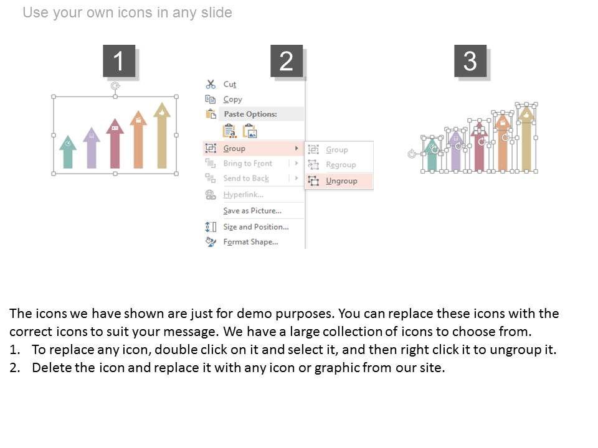598x448 pixels.
Task: Click rotation handle above grouped chart
Action: click(x=115, y=86)
